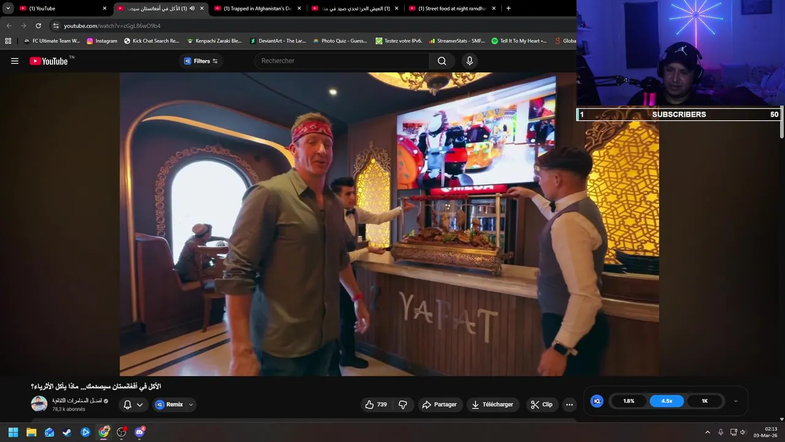Open StreamerStats bookmark
785x442 pixels.
[x=456, y=41]
